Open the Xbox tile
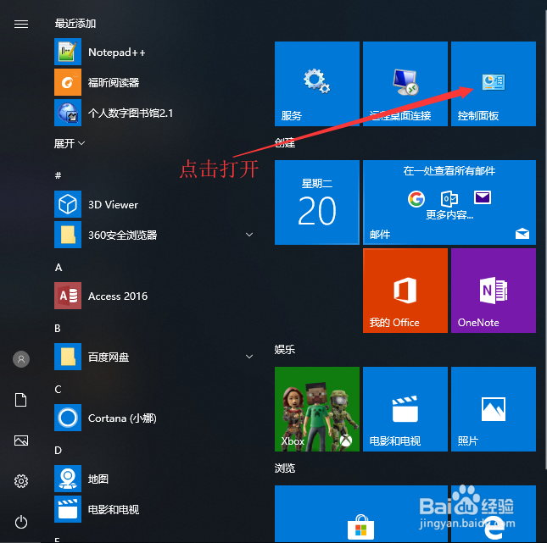The height and width of the screenshot is (543, 547). tap(317, 409)
